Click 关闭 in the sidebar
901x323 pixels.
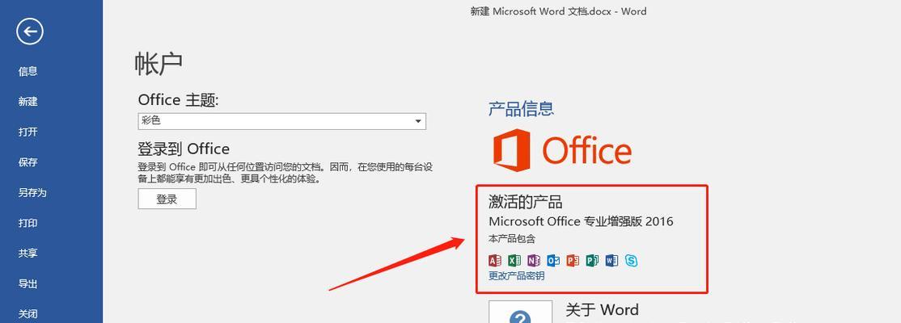(28, 314)
